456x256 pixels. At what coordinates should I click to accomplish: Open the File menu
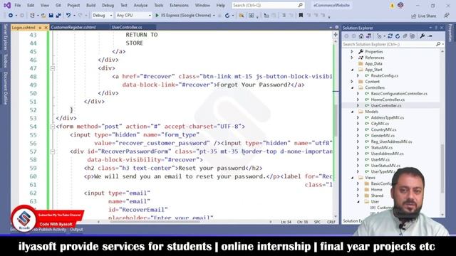tap(17, 5)
